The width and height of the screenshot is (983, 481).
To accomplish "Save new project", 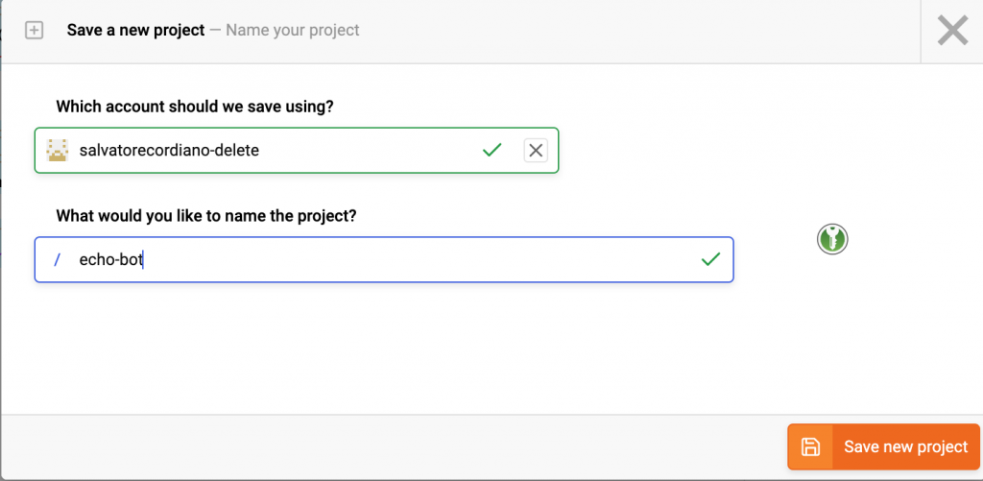I will coord(883,446).
